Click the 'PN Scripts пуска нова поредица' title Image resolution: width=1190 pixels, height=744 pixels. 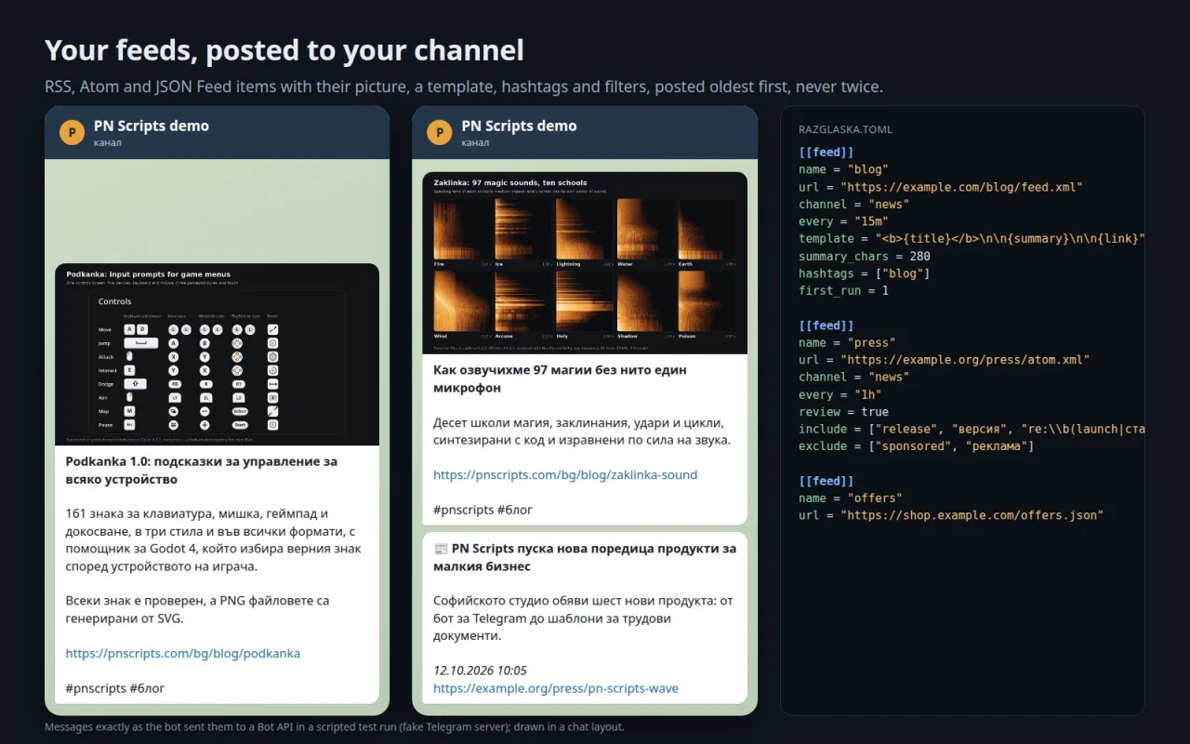[585, 557]
